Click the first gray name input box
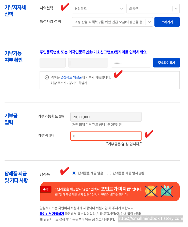The image size is (188, 227). click(53, 63)
